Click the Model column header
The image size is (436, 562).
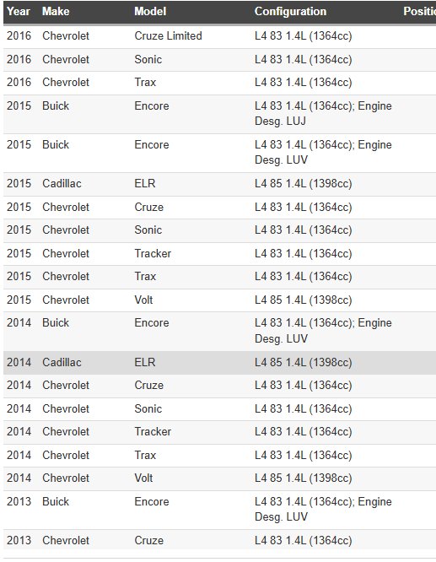point(150,12)
